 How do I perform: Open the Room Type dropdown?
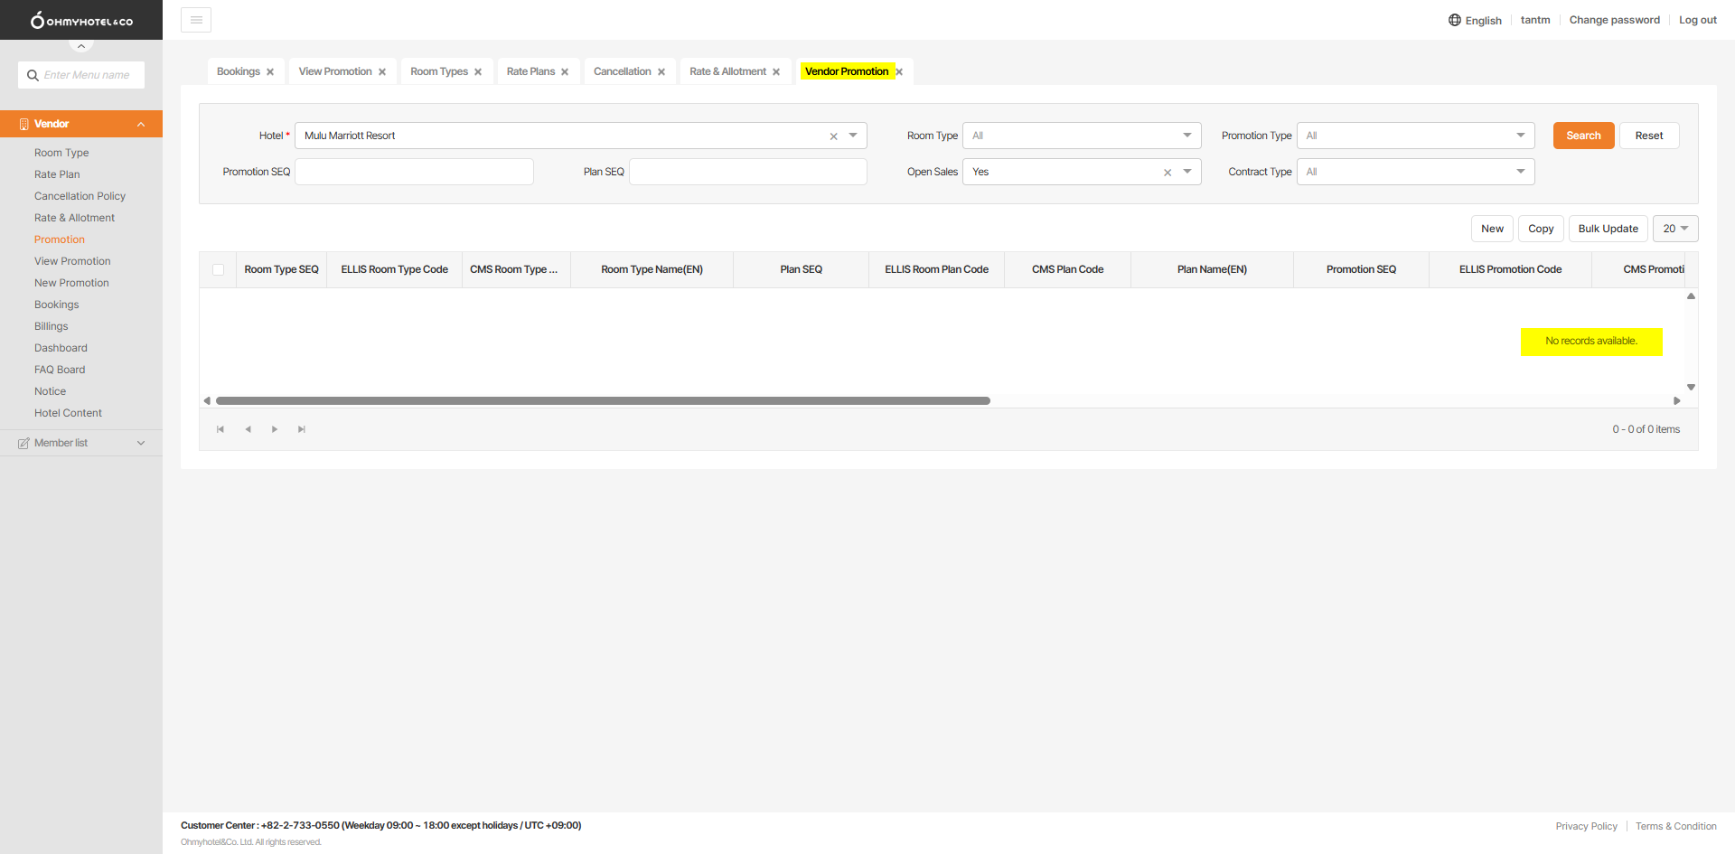pos(1187,136)
